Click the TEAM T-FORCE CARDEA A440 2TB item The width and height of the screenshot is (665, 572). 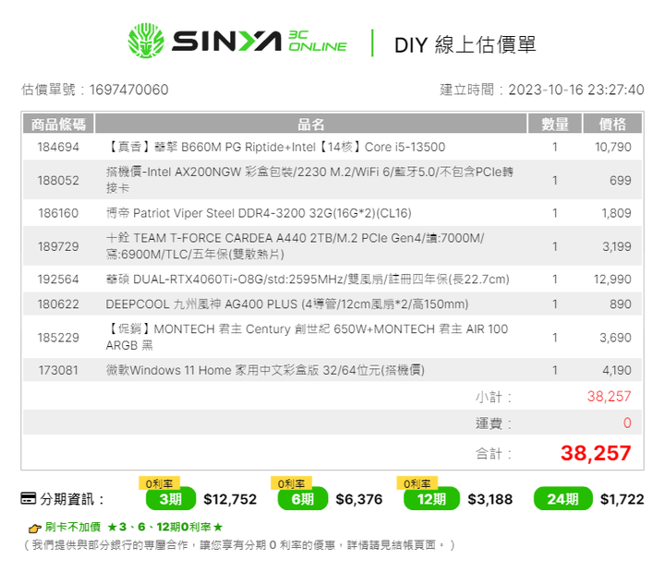coord(295,245)
